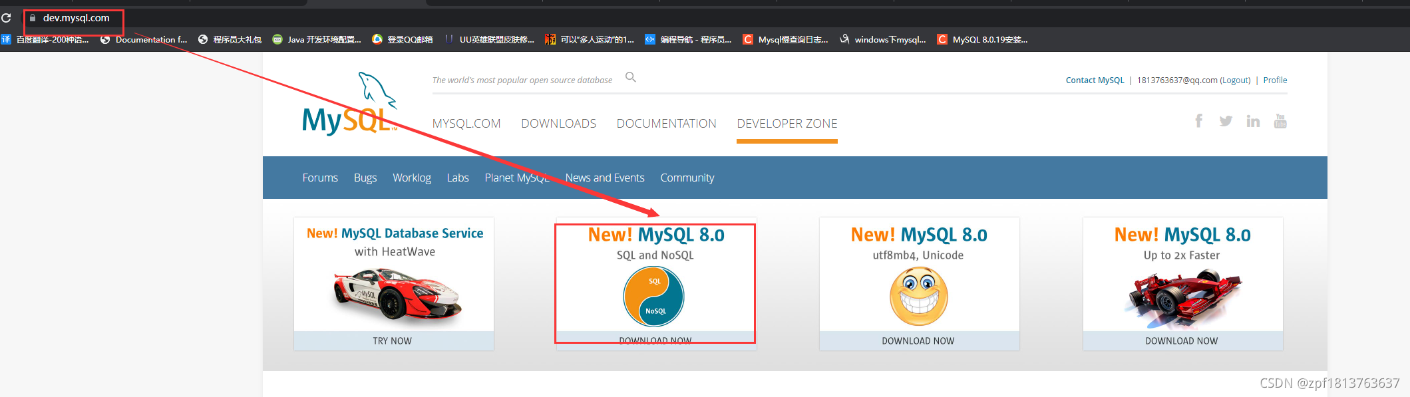Click the smiley face emoji image

pyautogui.click(x=919, y=297)
